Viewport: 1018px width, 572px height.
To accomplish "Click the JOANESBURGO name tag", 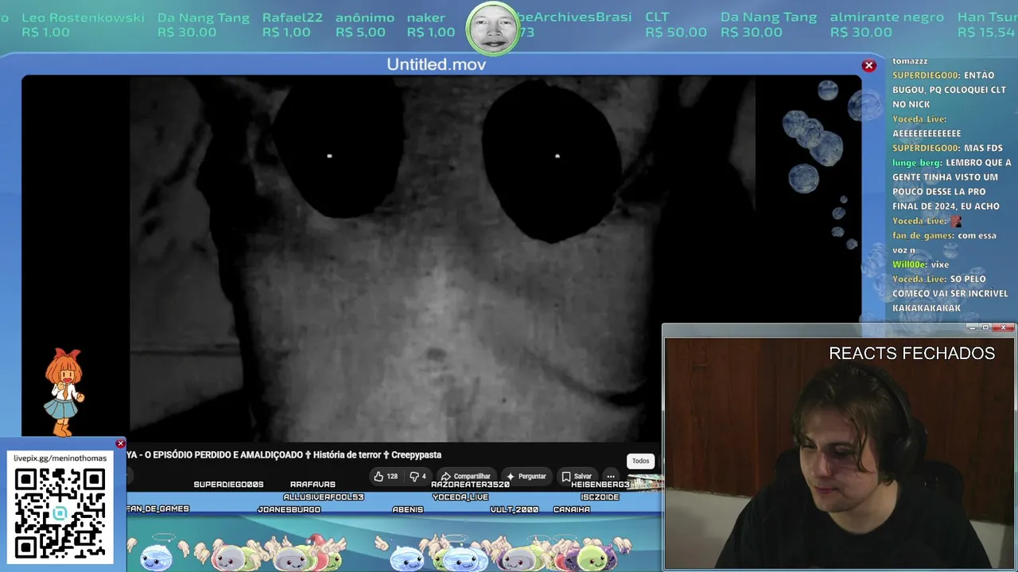I will point(289,510).
